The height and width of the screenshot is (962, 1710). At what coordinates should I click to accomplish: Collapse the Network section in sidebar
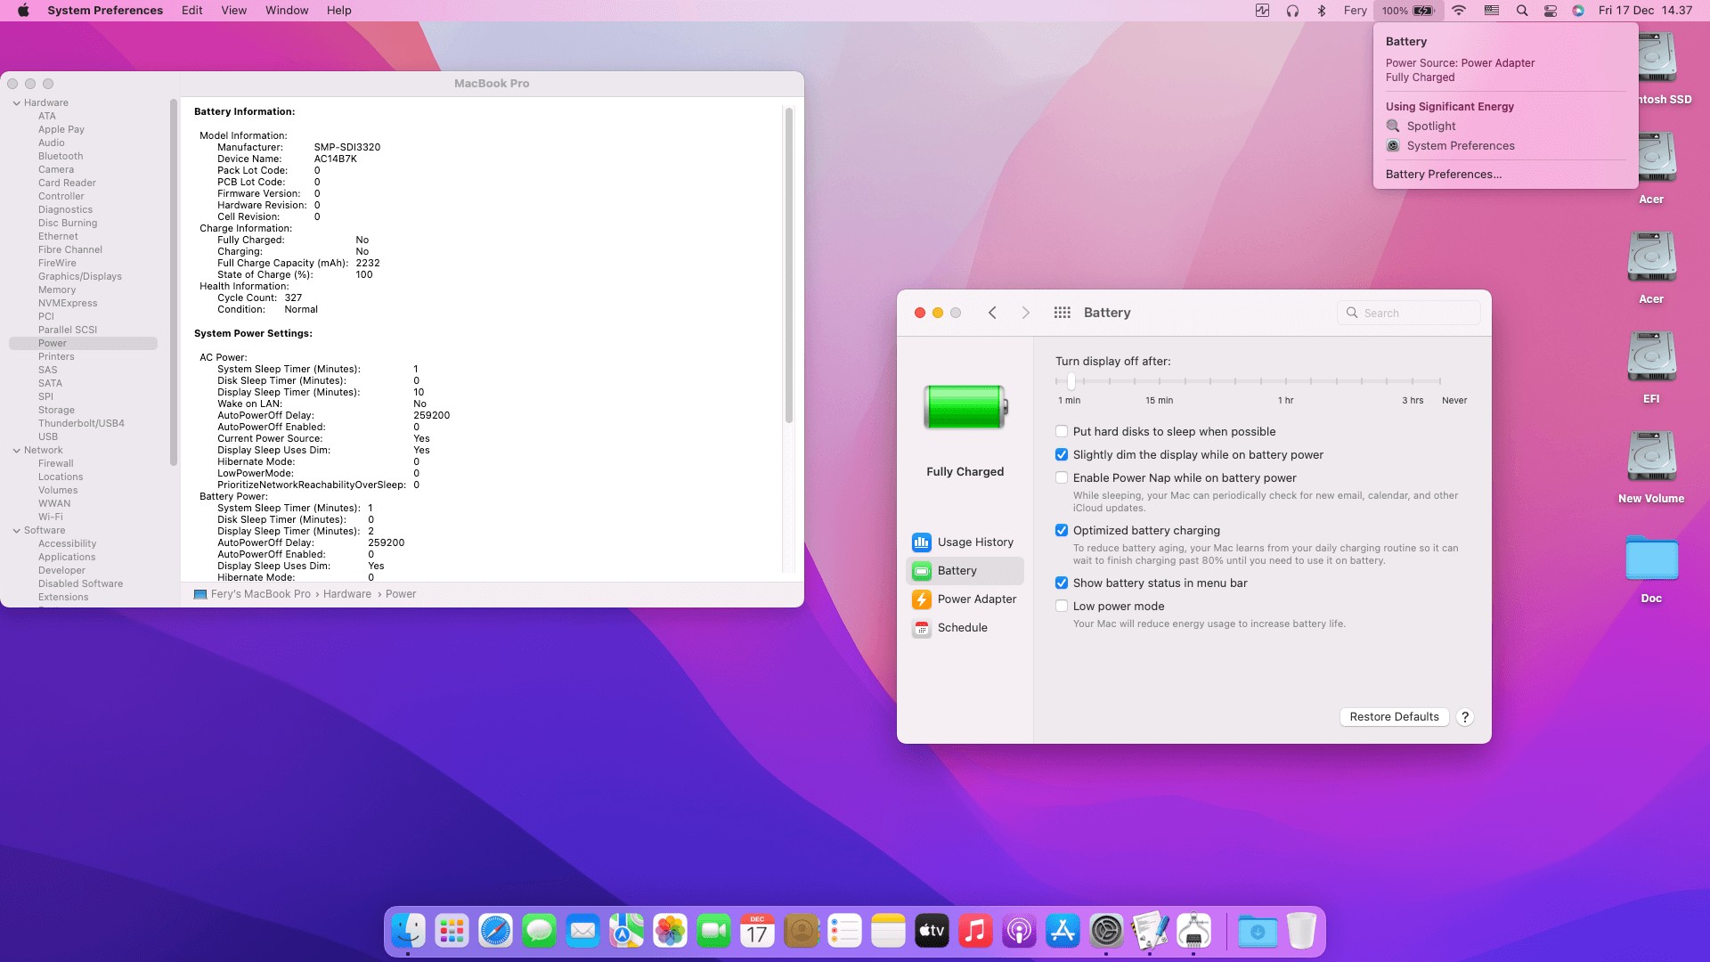[x=17, y=450]
